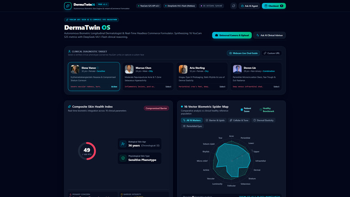Click the Biological Skin Age person icon
Screen dimensions: 350x197
pos(123,144)
